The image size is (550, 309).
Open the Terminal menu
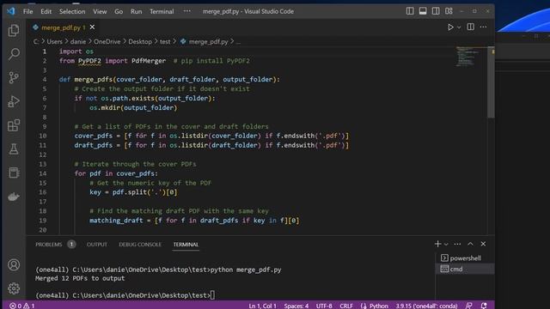[162, 11]
